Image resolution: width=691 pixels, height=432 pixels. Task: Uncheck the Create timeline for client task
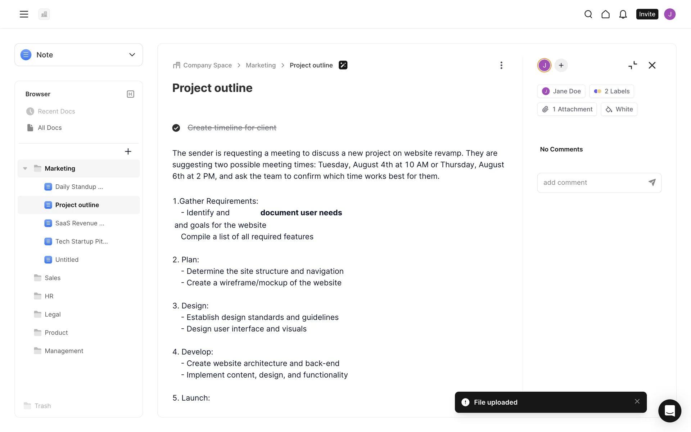176,128
